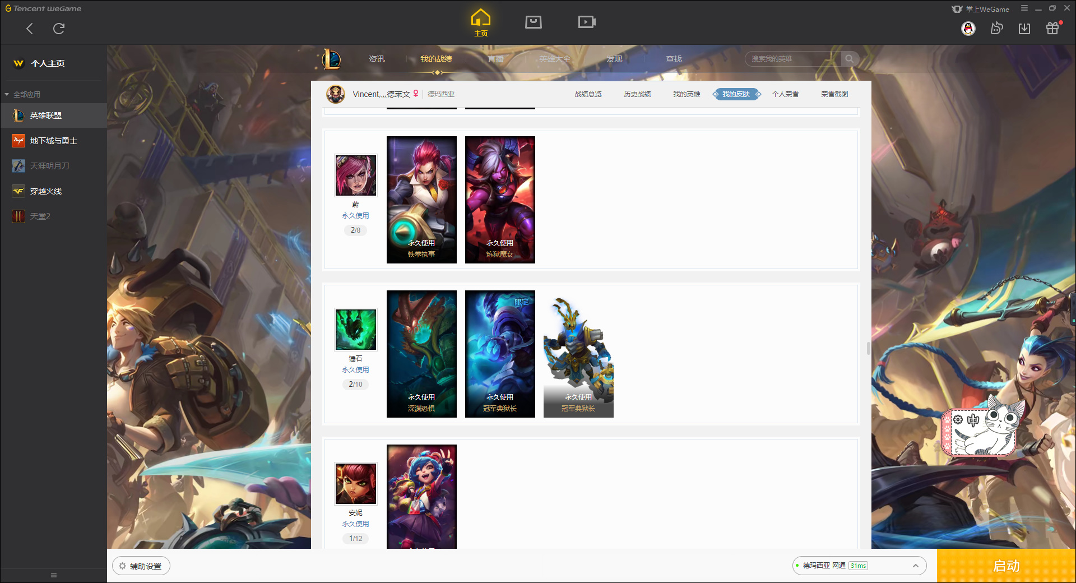Switch to 战绩总览
The image size is (1076, 583).
click(588, 94)
